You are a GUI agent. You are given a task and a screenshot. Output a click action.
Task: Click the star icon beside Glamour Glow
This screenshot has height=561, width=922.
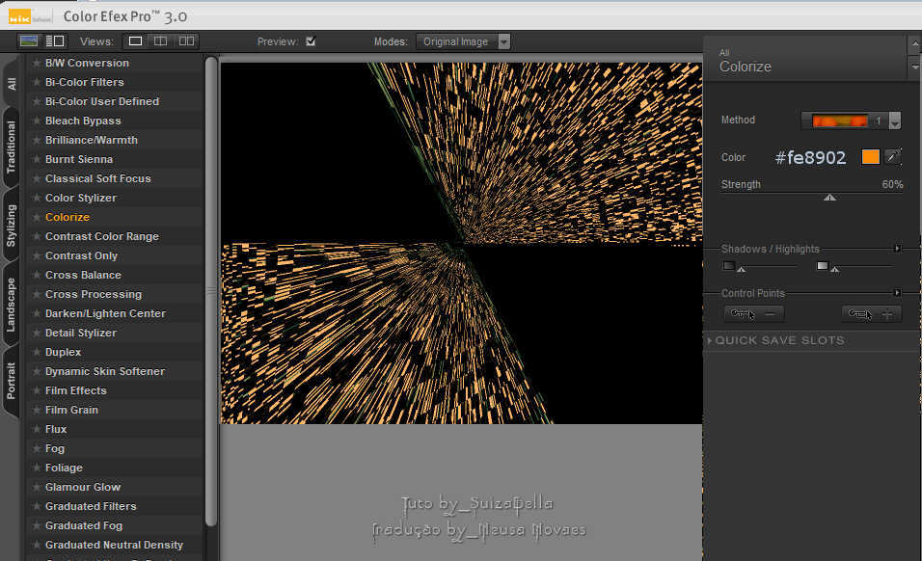(37, 487)
